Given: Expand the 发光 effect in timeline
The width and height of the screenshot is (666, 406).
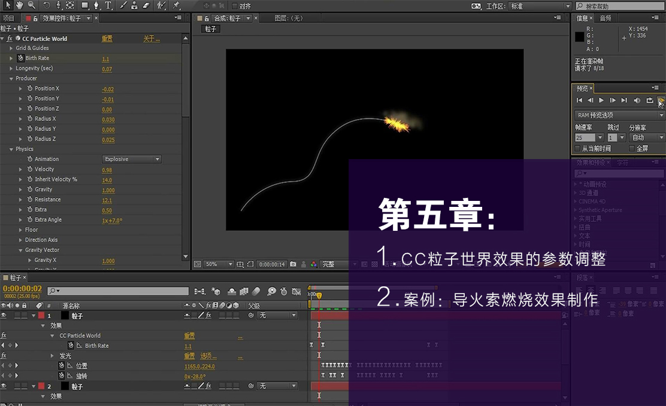Looking at the screenshot, I should click(52, 356).
